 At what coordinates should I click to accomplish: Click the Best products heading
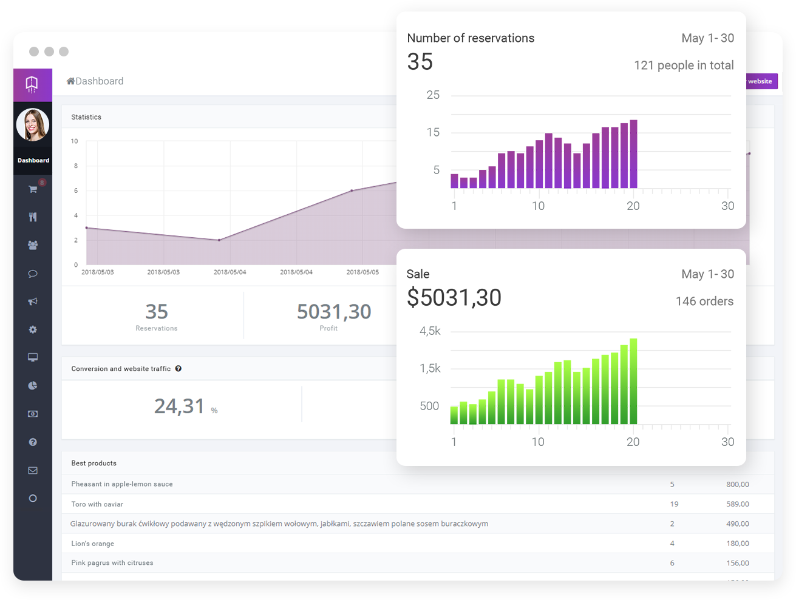coord(94,463)
